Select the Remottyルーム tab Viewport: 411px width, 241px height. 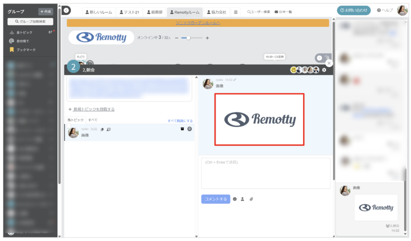pyautogui.click(x=185, y=12)
